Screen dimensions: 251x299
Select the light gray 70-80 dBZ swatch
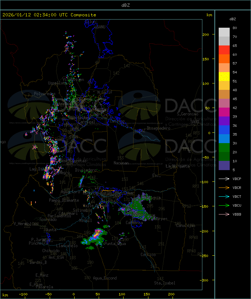224,32
